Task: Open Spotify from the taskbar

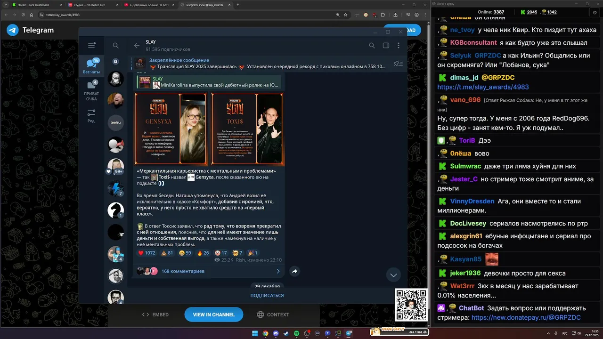Action: (296, 333)
